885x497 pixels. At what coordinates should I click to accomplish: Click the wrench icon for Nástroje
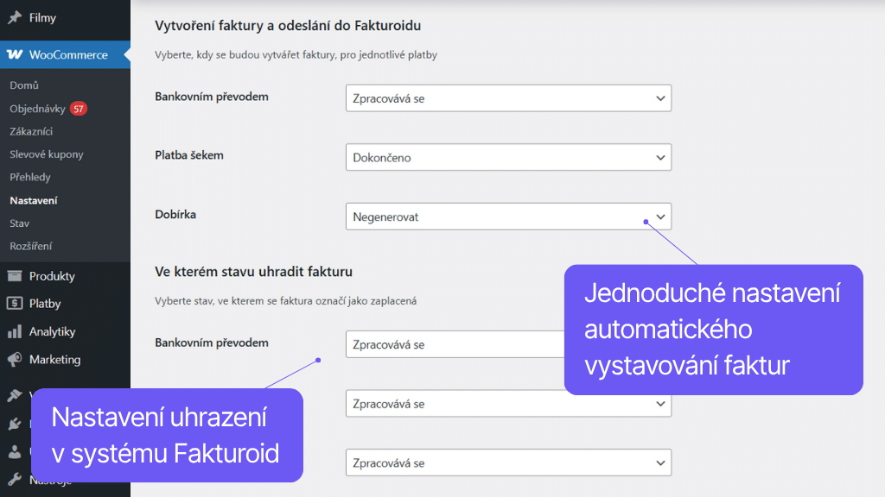coord(15,480)
